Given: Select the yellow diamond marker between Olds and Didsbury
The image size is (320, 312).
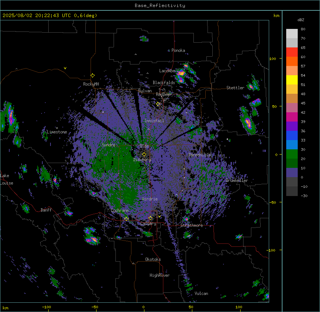Looking at the screenshot, I should click(144, 154).
